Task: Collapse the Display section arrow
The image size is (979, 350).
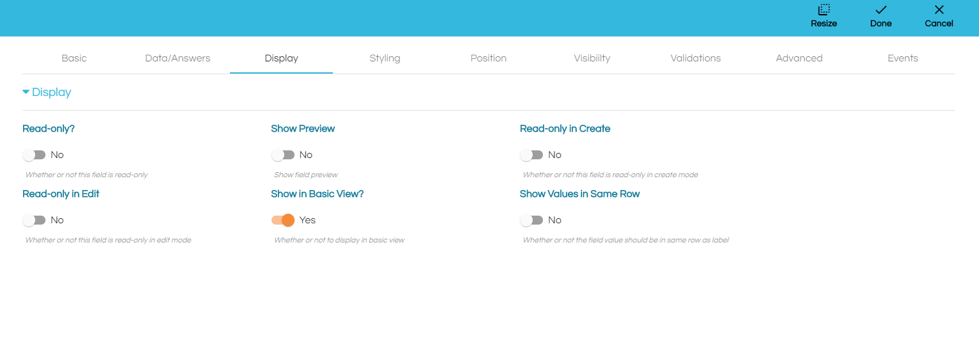Action: pyautogui.click(x=26, y=92)
